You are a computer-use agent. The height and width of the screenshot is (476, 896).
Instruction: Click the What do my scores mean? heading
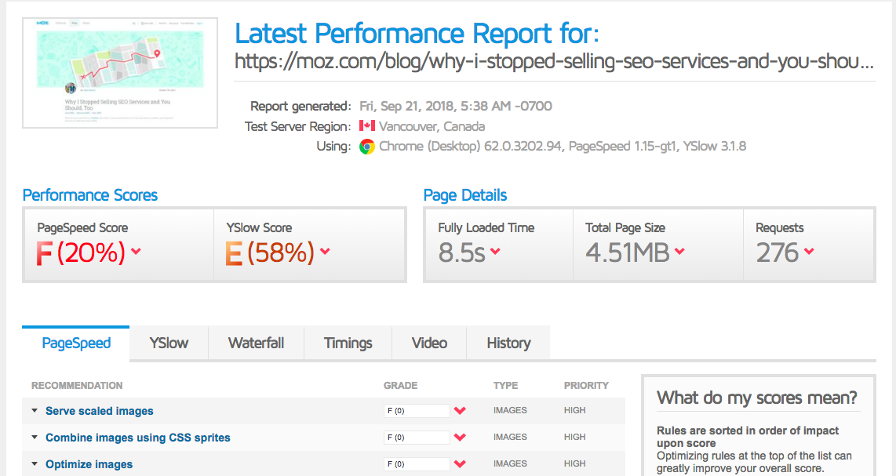pos(757,398)
